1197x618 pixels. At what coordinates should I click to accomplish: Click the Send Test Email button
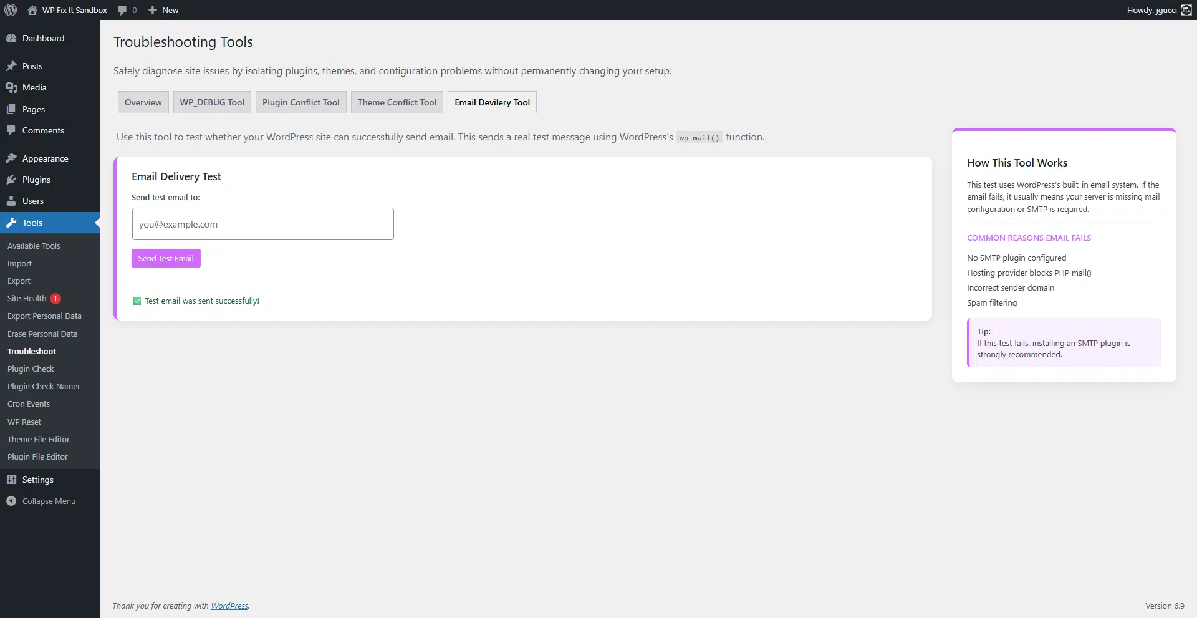click(x=165, y=258)
